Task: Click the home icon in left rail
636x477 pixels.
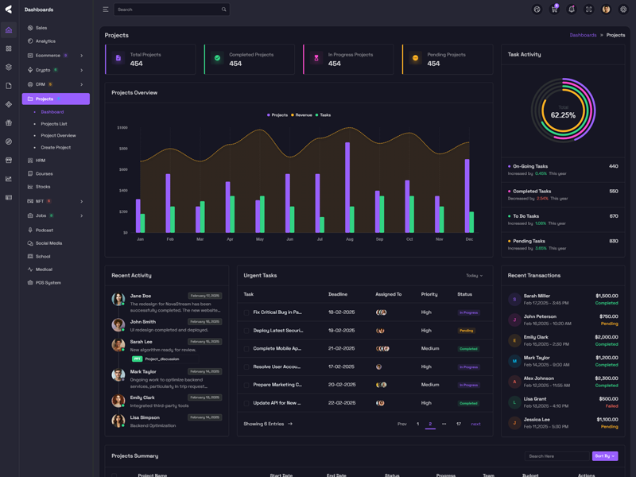Action: pos(9,30)
